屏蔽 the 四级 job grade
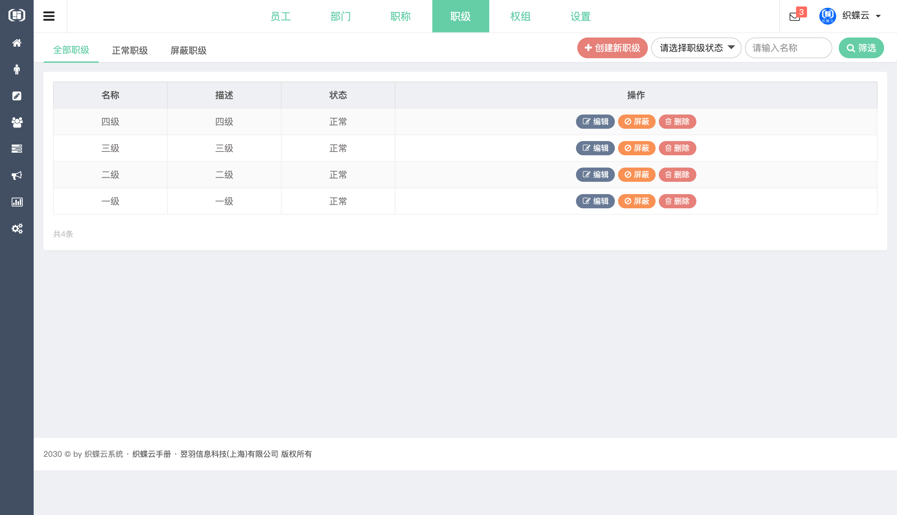Image resolution: width=897 pixels, height=515 pixels. [636, 121]
